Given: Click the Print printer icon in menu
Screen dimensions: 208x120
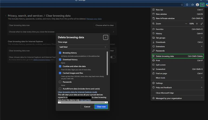Looking at the screenshot, I should point(153,60).
